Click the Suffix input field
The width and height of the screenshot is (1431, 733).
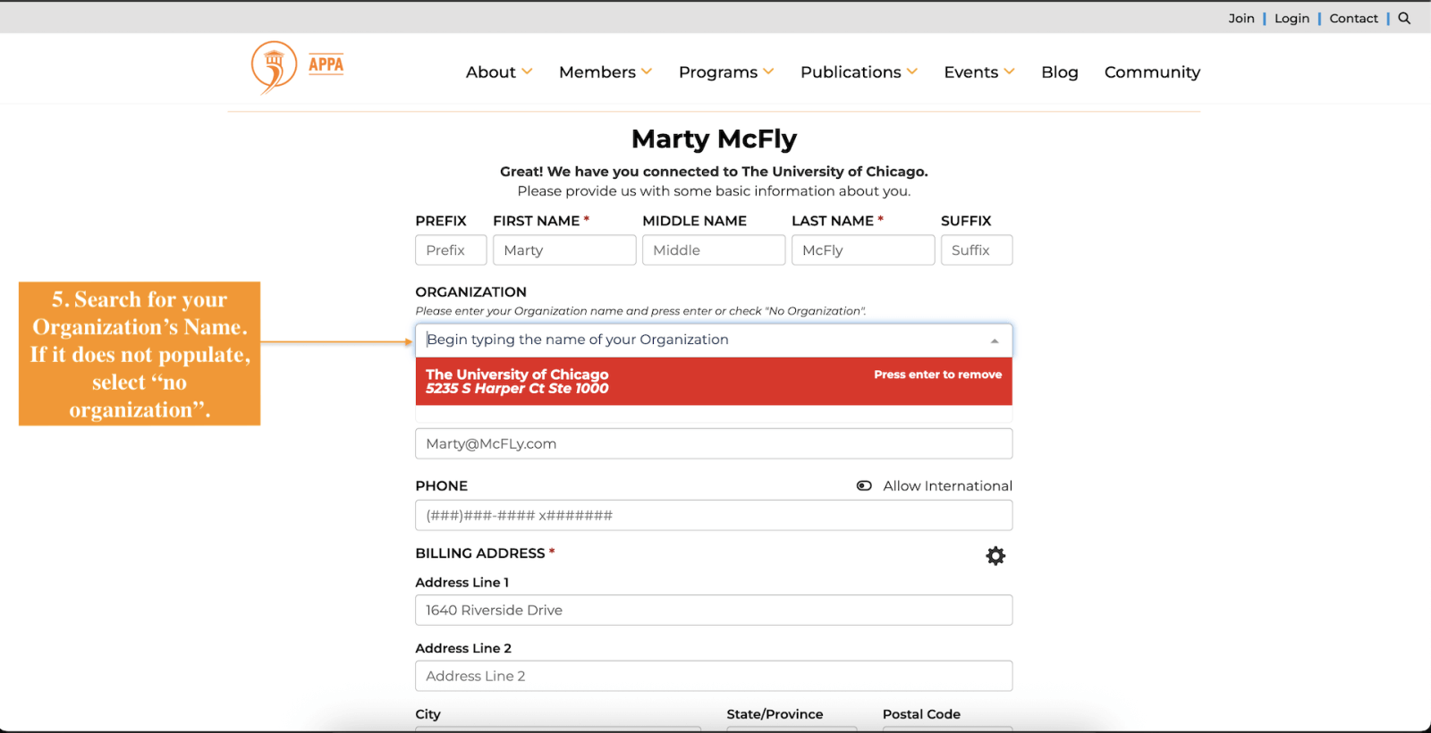coord(976,250)
